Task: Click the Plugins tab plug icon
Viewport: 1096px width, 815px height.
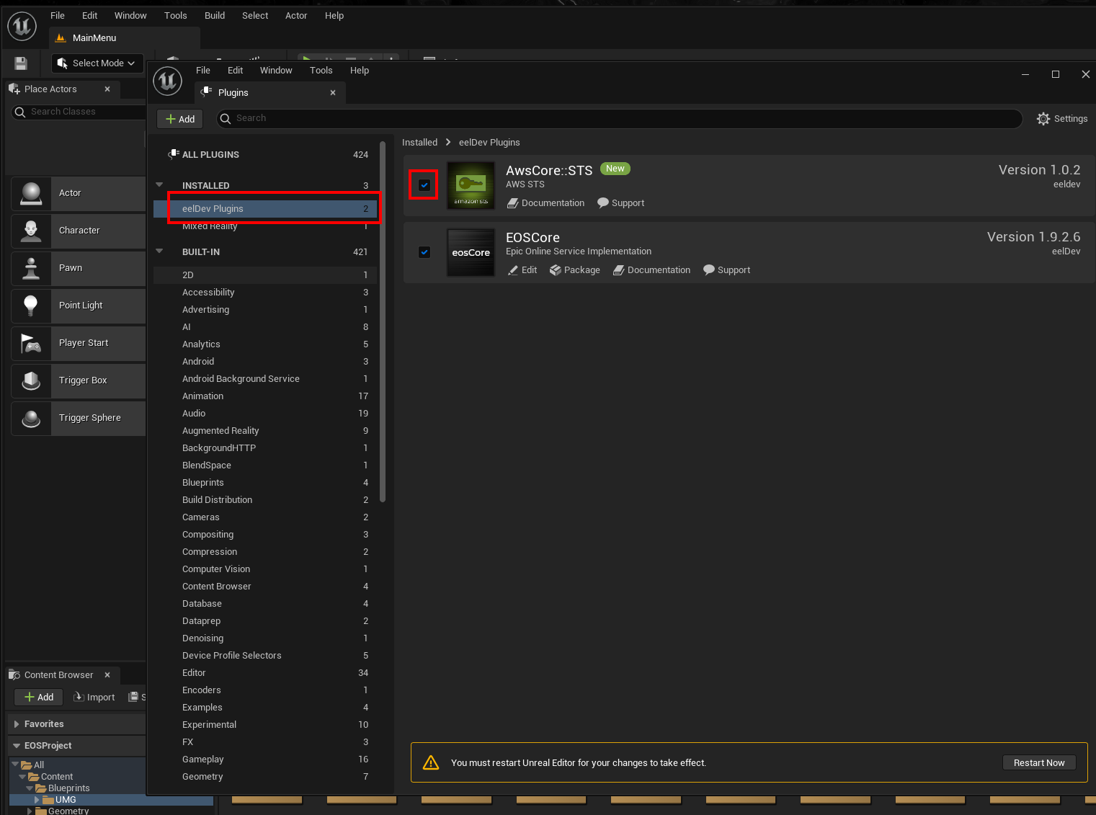Action: [207, 92]
